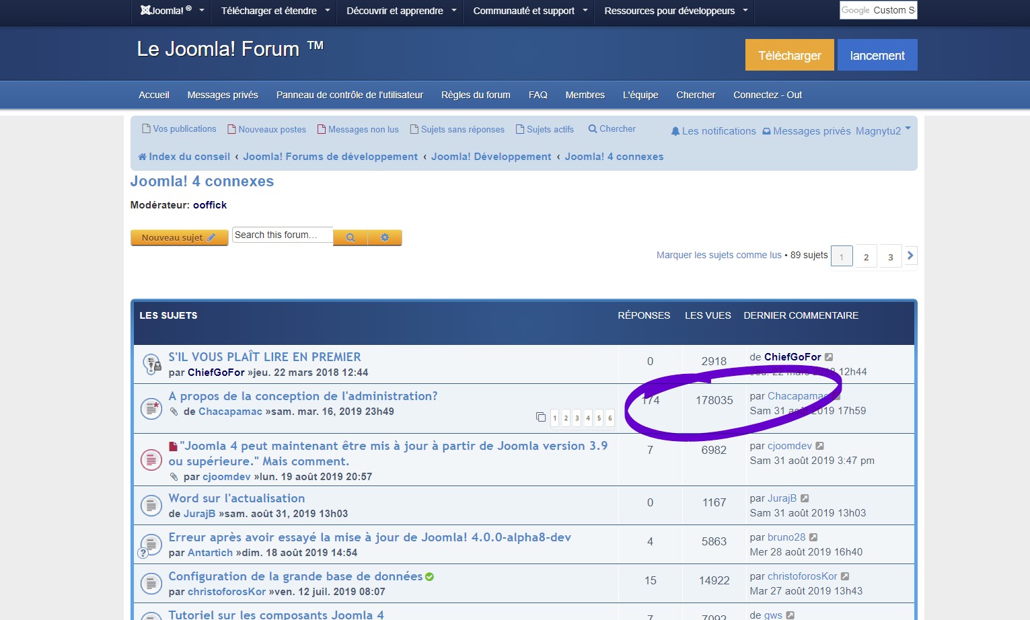The image size is (1030, 620).
Task: Open Les notifications bell
Action: pos(713,131)
